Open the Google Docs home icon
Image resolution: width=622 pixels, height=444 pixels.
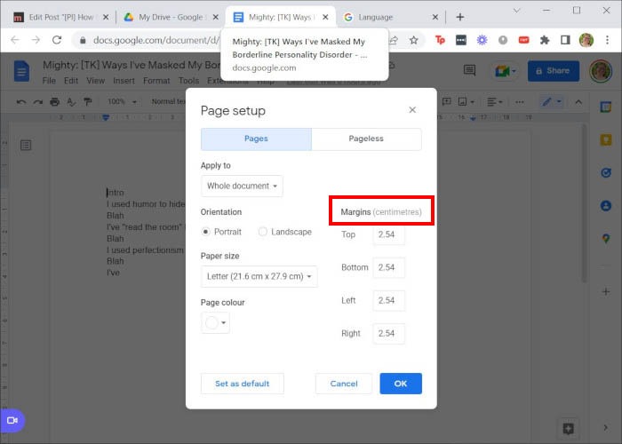(x=21, y=71)
